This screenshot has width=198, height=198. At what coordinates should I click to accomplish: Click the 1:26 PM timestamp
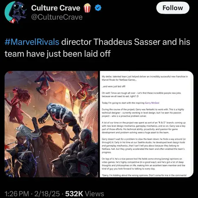pos(17,194)
